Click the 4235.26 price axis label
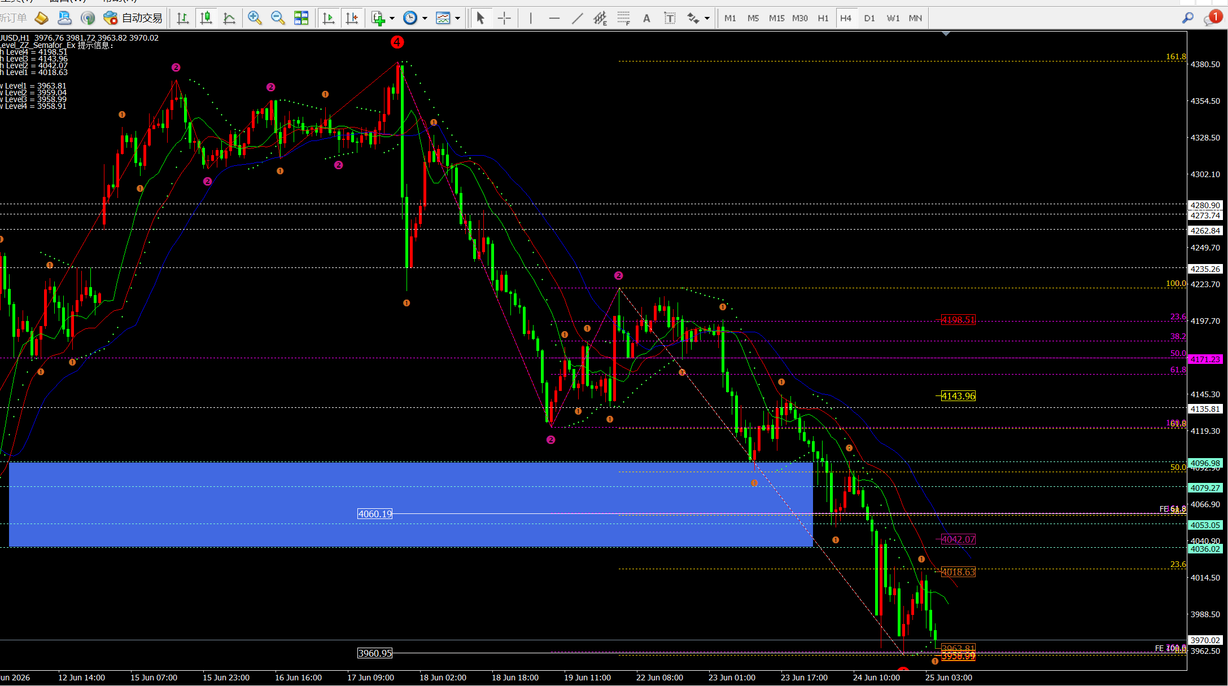The image size is (1228, 686). [x=1205, y=269]
